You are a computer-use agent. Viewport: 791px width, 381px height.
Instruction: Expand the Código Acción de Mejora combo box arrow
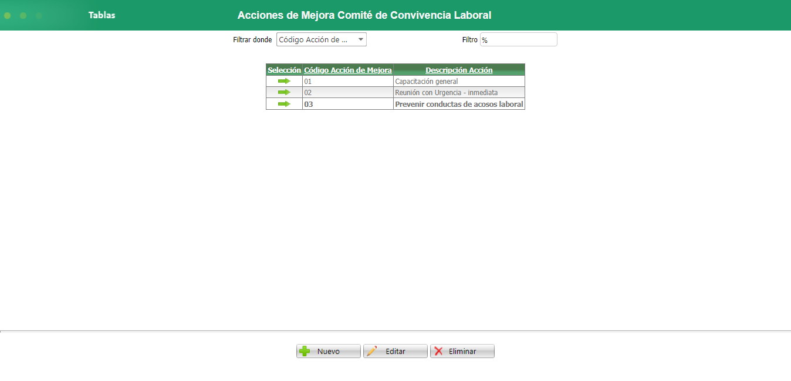(360, 39)
